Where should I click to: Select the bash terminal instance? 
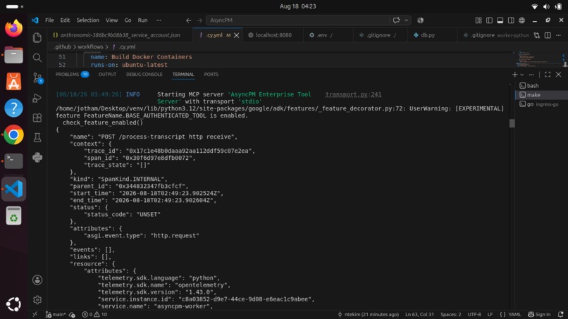pyautogui.click(x=541, y=86)
